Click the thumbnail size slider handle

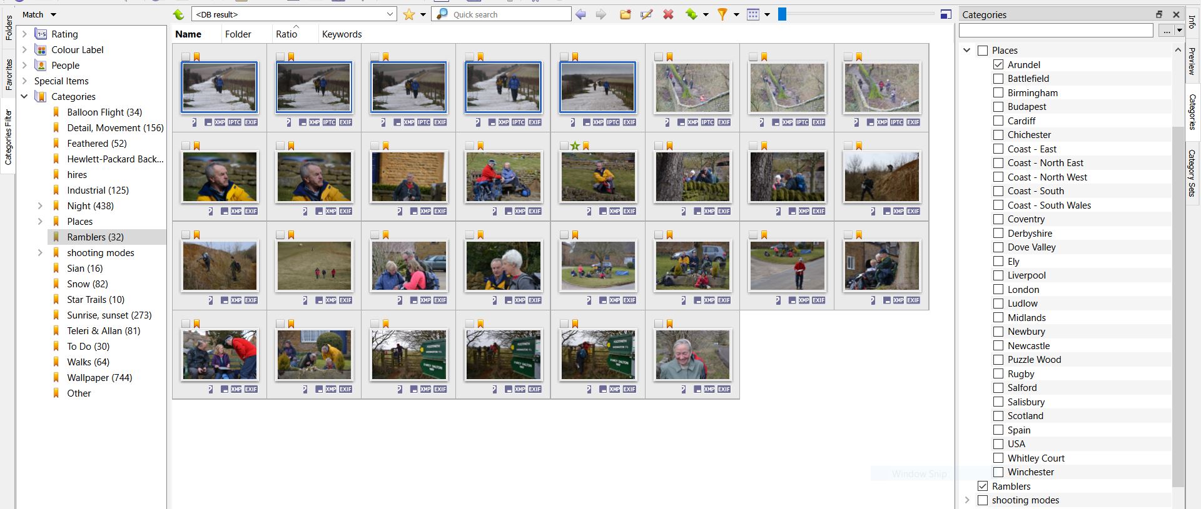(782, 14)
